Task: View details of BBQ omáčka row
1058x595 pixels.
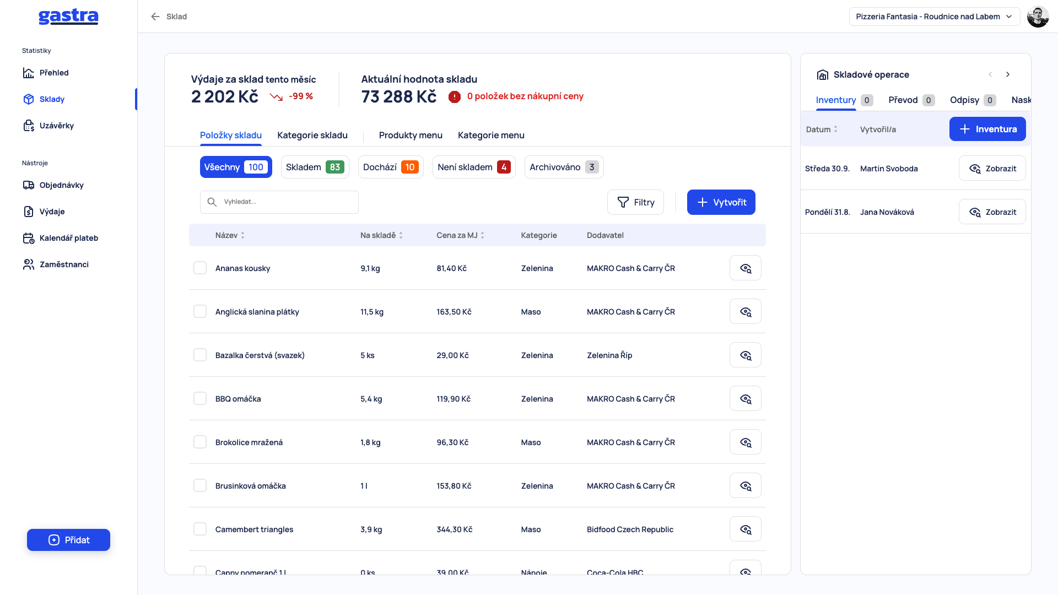Action: pyautogui.click(x=745, y=399)
